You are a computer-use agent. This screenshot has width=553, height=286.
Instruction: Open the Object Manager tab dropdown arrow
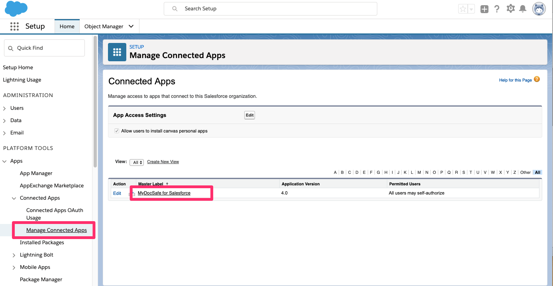click(131, 26)
